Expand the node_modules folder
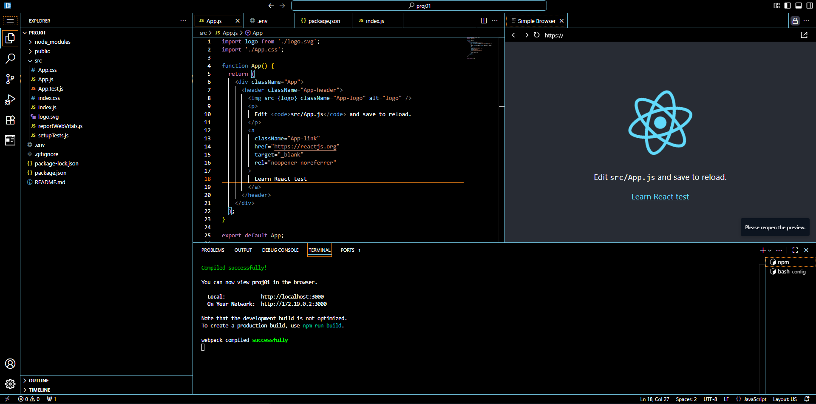 coord(52,42)
